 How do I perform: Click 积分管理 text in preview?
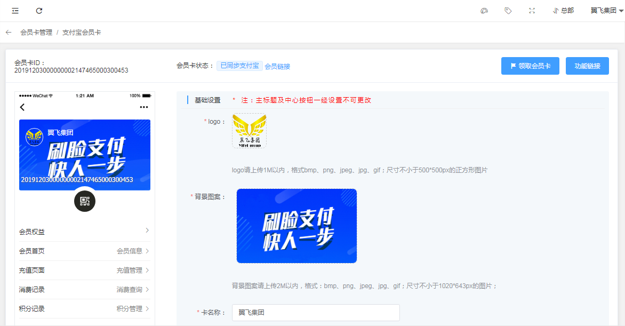(x=130, y=308)
